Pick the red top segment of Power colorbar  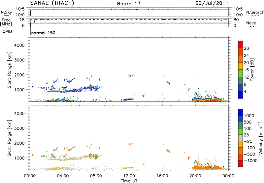coord(241,44)
